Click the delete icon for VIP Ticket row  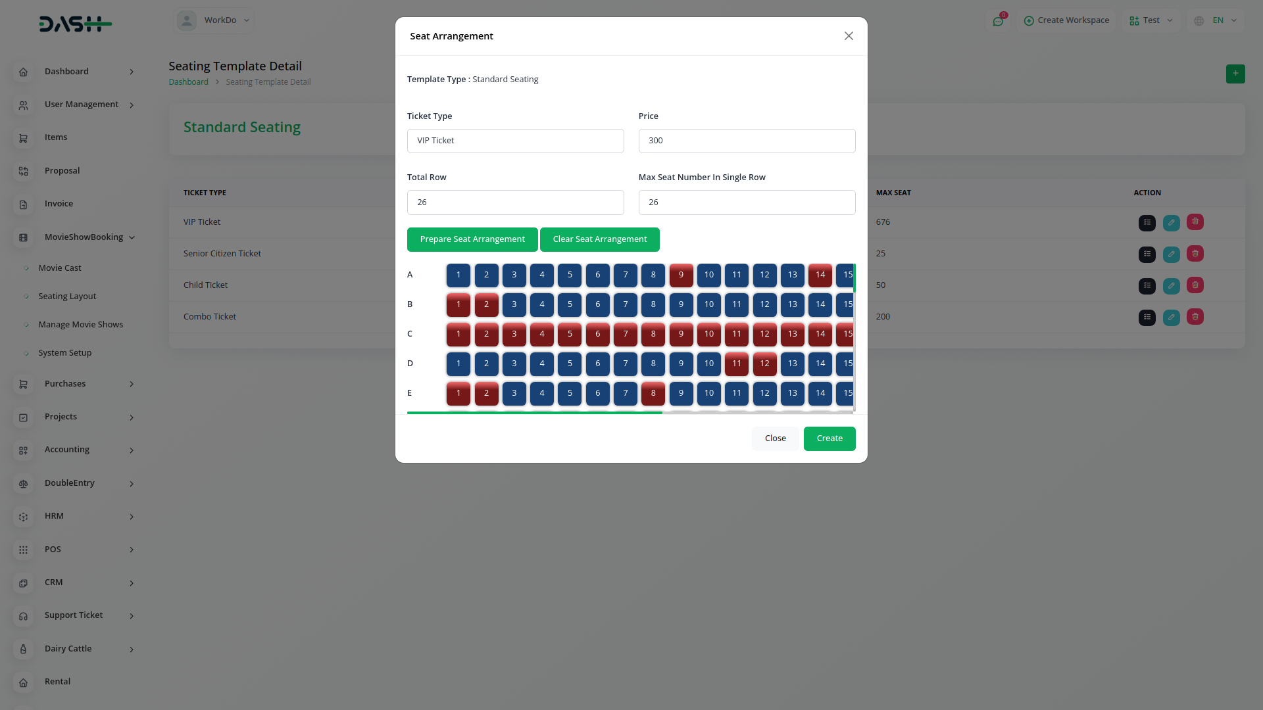1195,222
